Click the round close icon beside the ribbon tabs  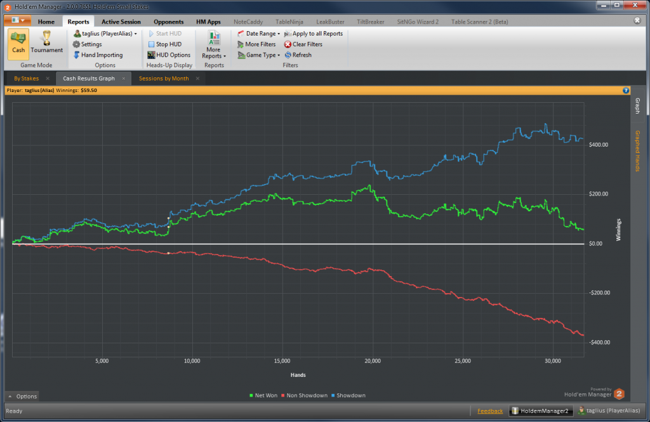[637, 20]
